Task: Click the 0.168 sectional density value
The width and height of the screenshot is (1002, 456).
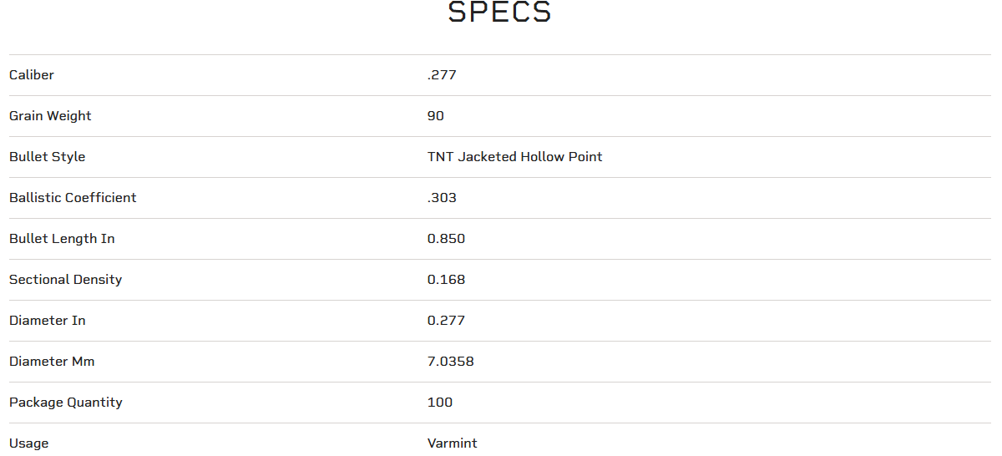Action: click(446, 280)
